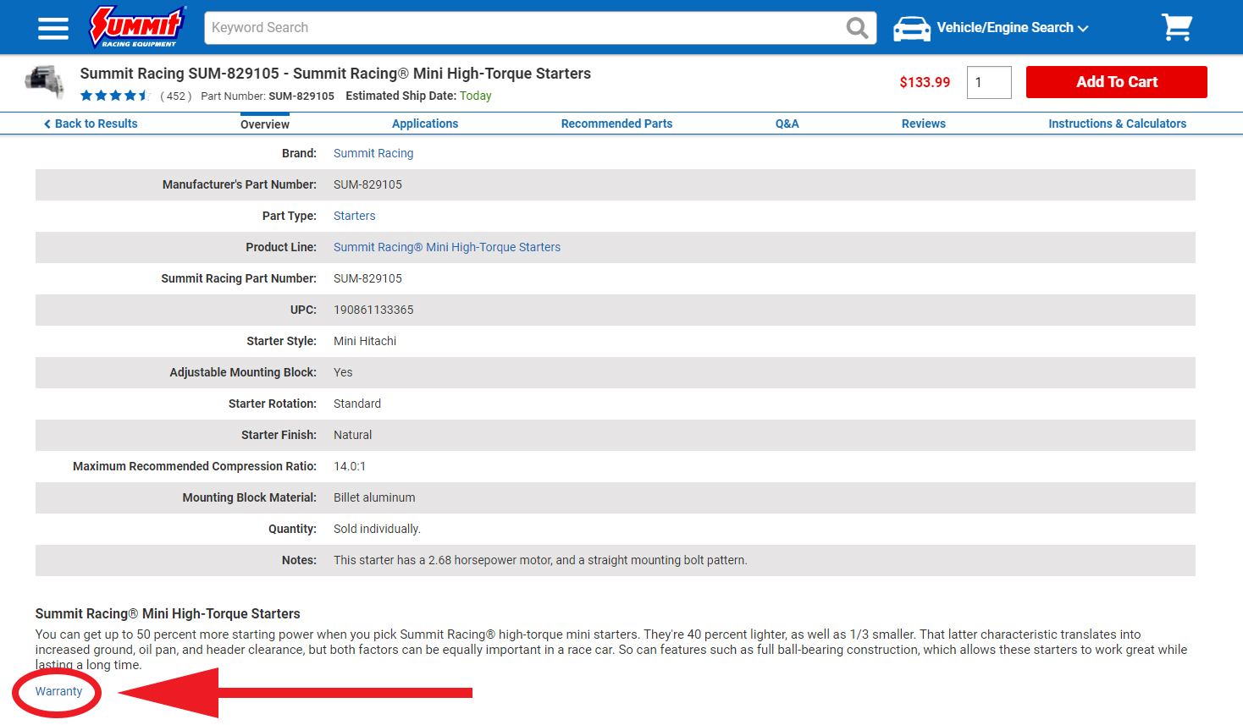Click the magnifying glass search icon
Viewport: 1243px width, 725px height.
[857, 28]
